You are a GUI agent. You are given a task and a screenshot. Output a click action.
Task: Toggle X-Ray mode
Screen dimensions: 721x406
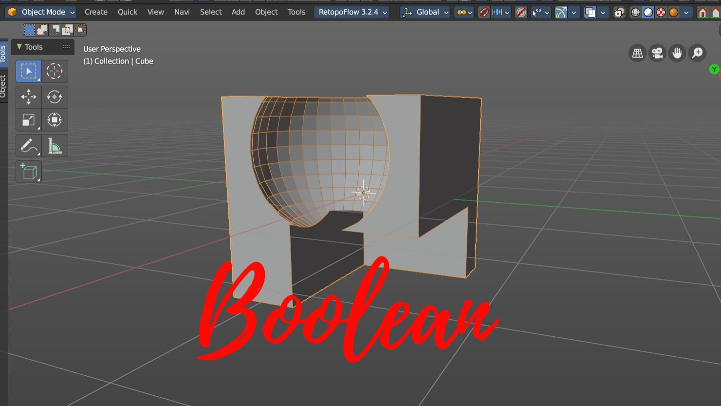coord(619,12)
